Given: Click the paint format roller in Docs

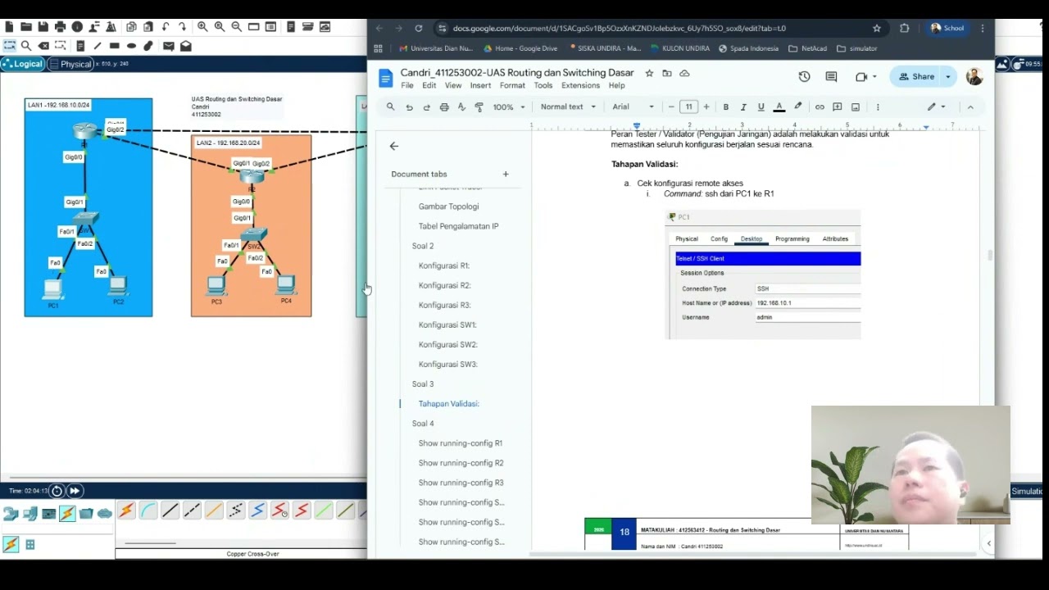Looking at the screenshot, I should [479, 107].
